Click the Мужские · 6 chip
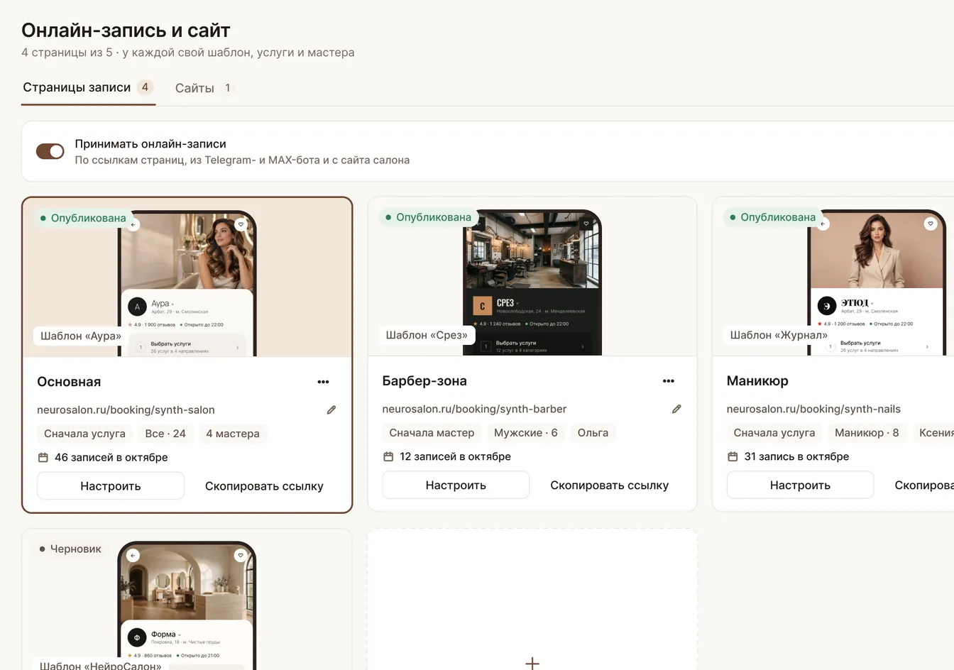Viewport: 954px width, 670px height. pyautogui.click(x=526, y=433)
